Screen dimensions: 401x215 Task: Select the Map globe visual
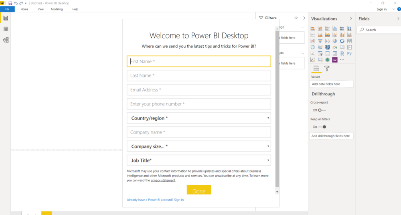tap(313, 47)
